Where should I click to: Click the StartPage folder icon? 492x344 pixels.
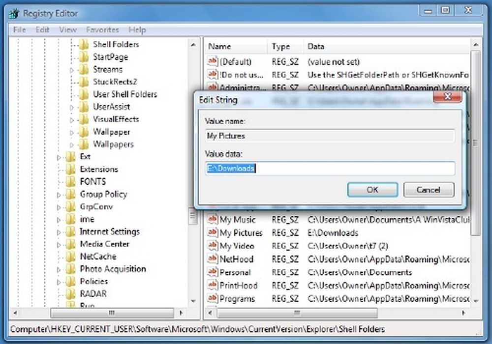[x=84, y=57]
